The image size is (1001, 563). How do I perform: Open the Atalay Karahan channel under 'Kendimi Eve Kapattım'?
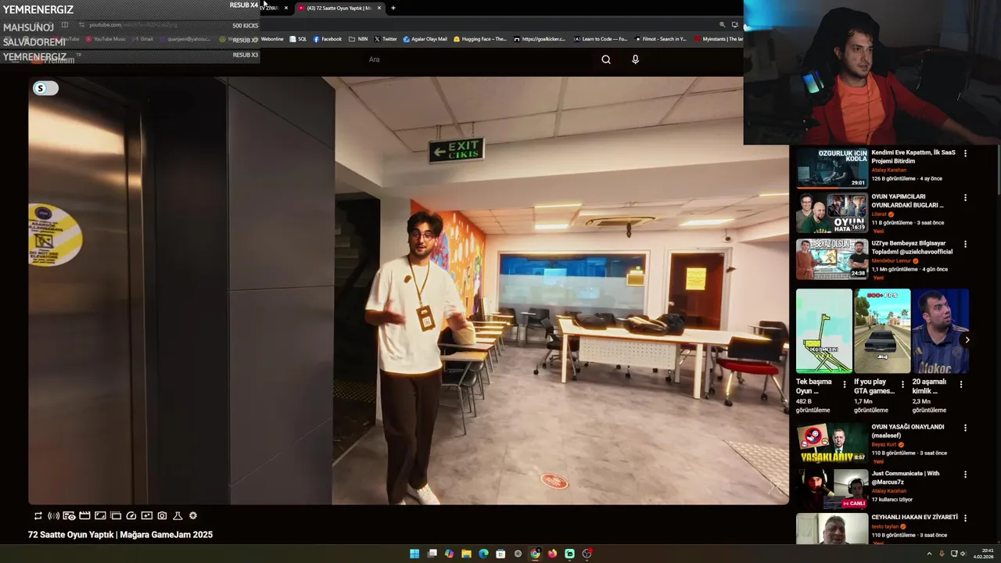coord(889,170)
